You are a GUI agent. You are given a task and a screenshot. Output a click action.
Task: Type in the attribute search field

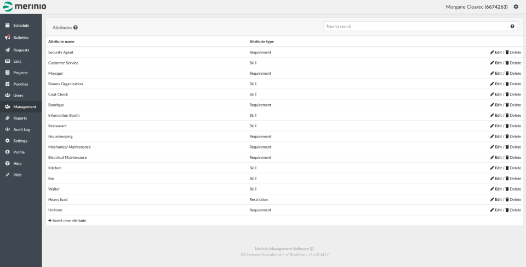point(415,26)
